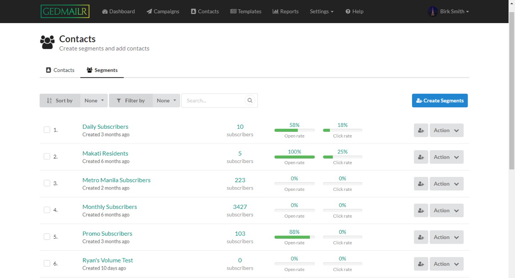Expand the Filter by dropdown
This screenshot has width=515, height=278.
coord(166,101)
